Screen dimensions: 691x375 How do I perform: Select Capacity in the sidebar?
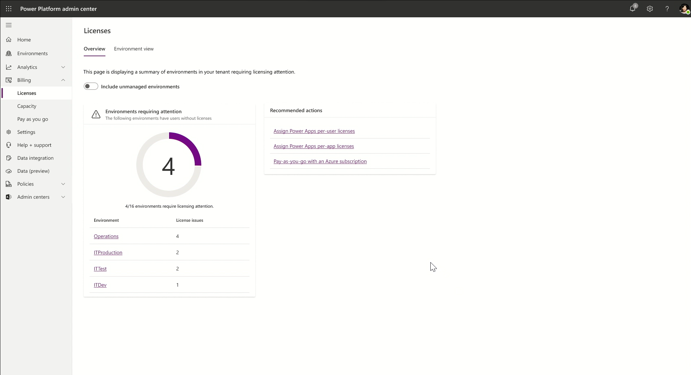coord(27,106)
